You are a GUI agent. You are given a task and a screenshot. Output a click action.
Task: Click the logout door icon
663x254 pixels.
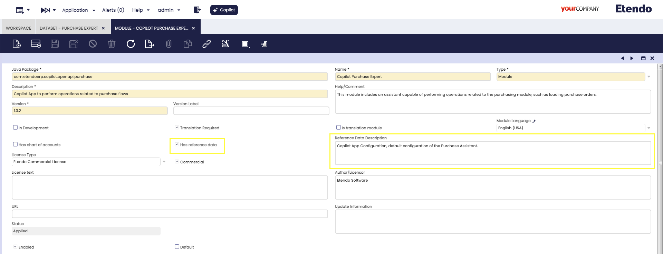pyautogui.click(x=197, y=10)
